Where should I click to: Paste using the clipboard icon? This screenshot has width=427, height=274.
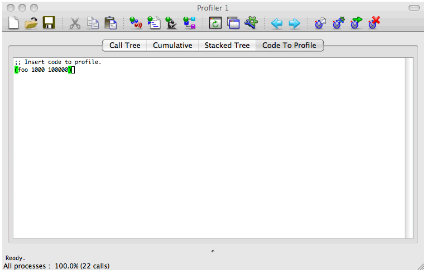111,23
